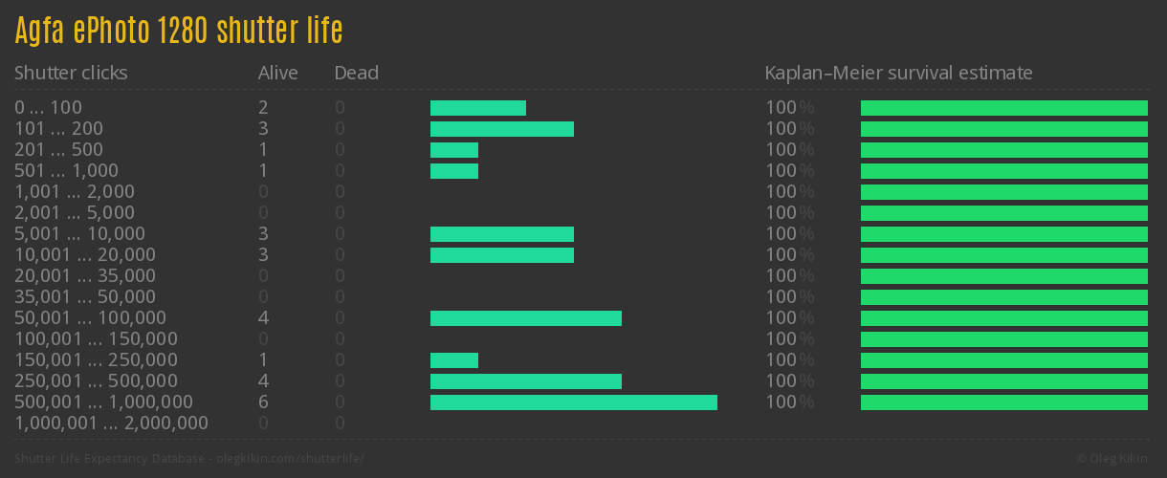The height and width of the screenshot is (478, 1167).
Task: Select the "101 ... 200" shutter clicks label
Action: tap(58, 129)
